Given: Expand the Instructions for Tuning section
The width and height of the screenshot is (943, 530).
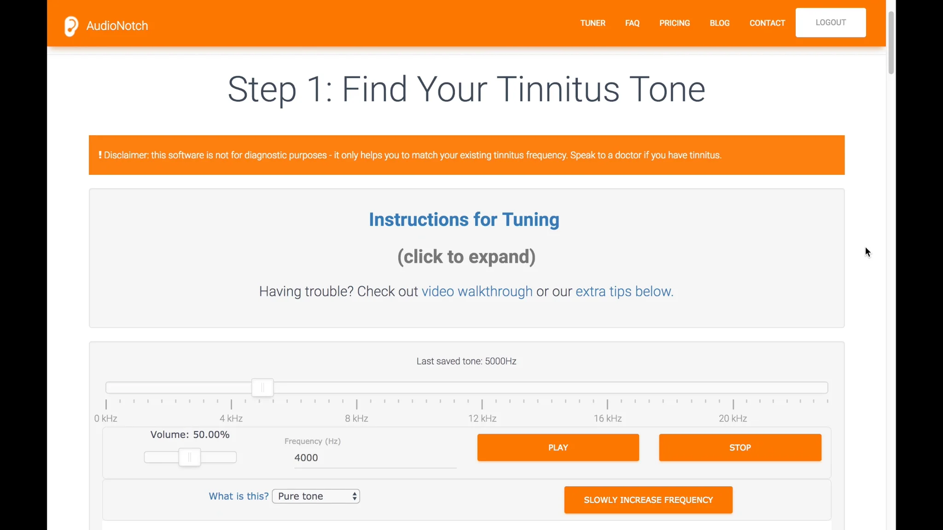Looking at the screenshot, I should 464,220.
